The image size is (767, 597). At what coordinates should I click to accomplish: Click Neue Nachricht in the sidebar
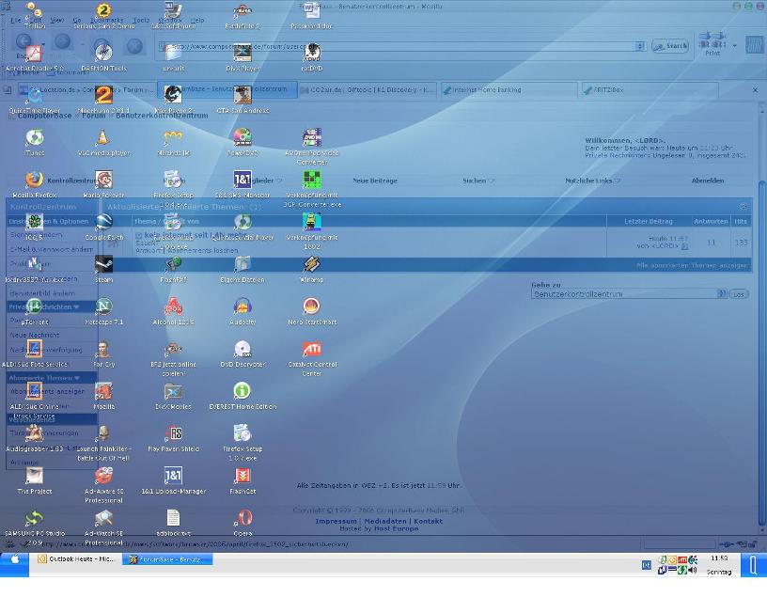tap(34, 336)
